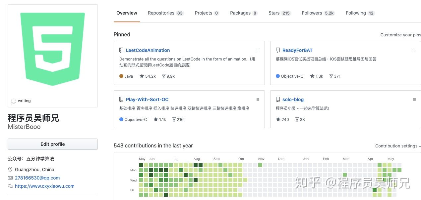Open the kebab menu on the ReadyForBAT card
Screen dimensions: 421x200
pos(414,50)
